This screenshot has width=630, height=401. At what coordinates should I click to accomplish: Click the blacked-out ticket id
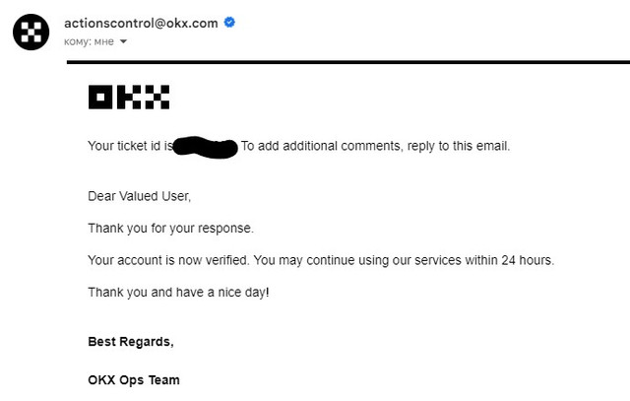(206, 147)
